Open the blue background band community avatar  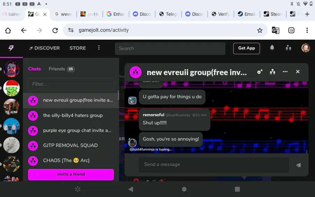12,126
